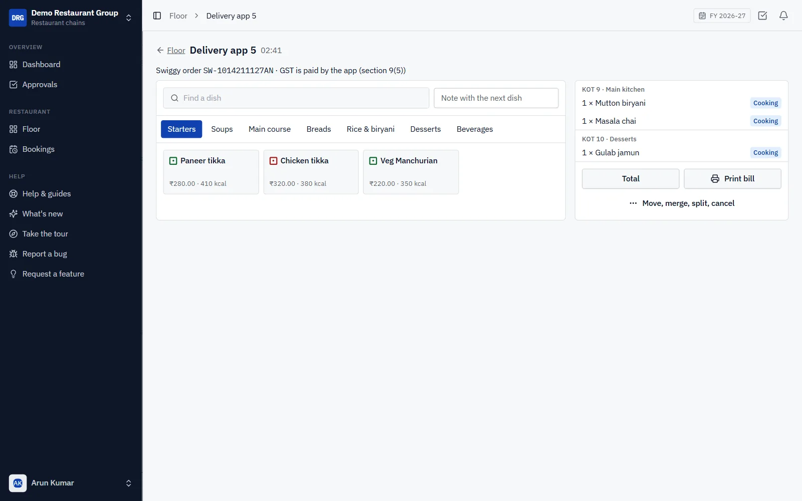
Task: Click the back arrow beside Floor link
Action: (x=160, y=50)
